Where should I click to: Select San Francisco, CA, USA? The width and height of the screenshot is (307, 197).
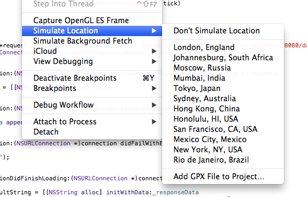223,129
